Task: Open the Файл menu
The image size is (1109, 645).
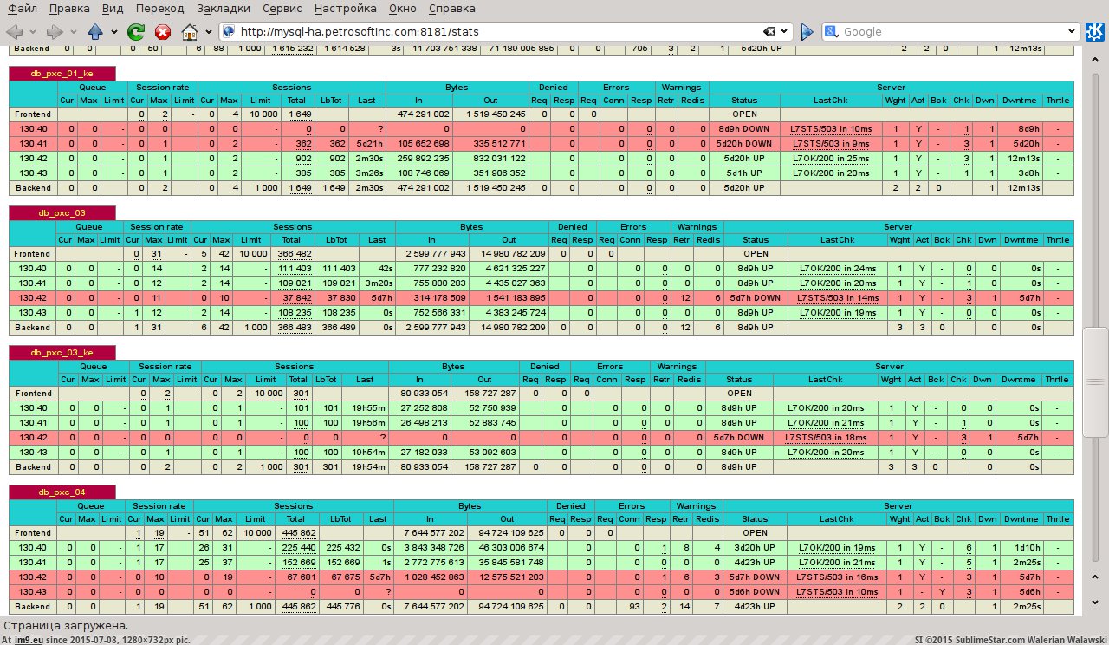Action: tap(23, 9)
